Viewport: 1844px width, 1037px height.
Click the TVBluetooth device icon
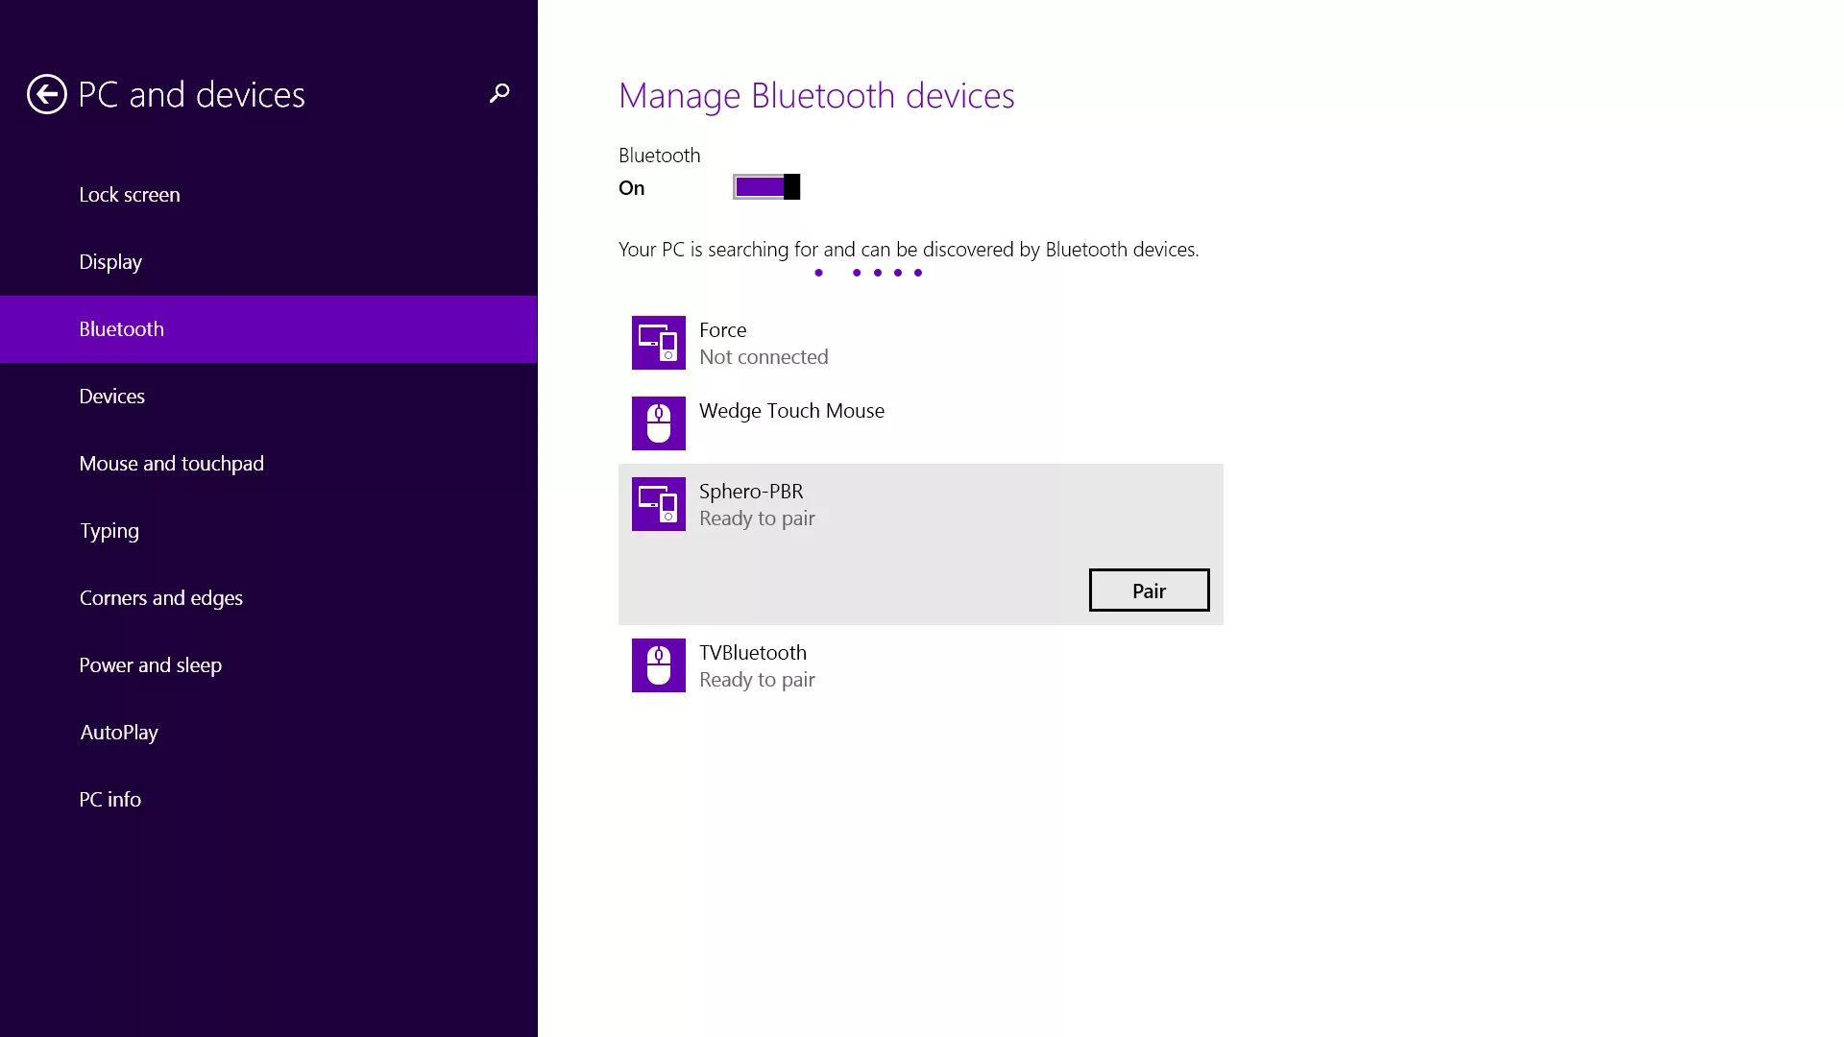coord(657,664)
